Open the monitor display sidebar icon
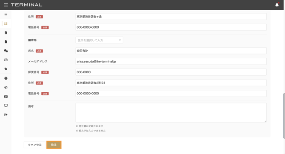 (x=6, y=106)
